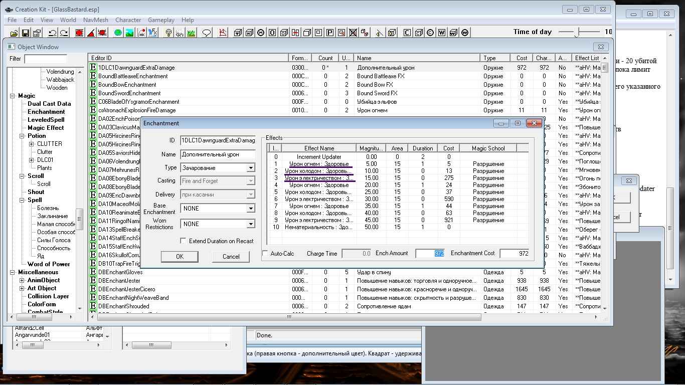Enable Extend Duration on Recast checkbox
Screen dimensions: 685x385
[183, 241]
